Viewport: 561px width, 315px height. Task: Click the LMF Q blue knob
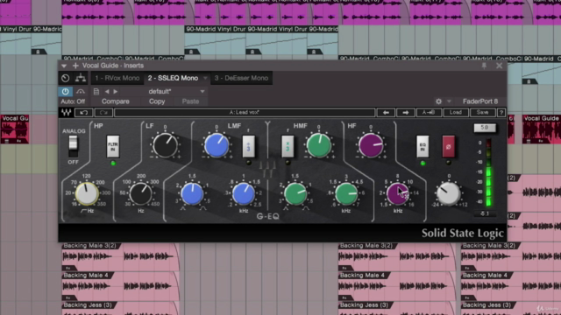[x=192, y=193]
